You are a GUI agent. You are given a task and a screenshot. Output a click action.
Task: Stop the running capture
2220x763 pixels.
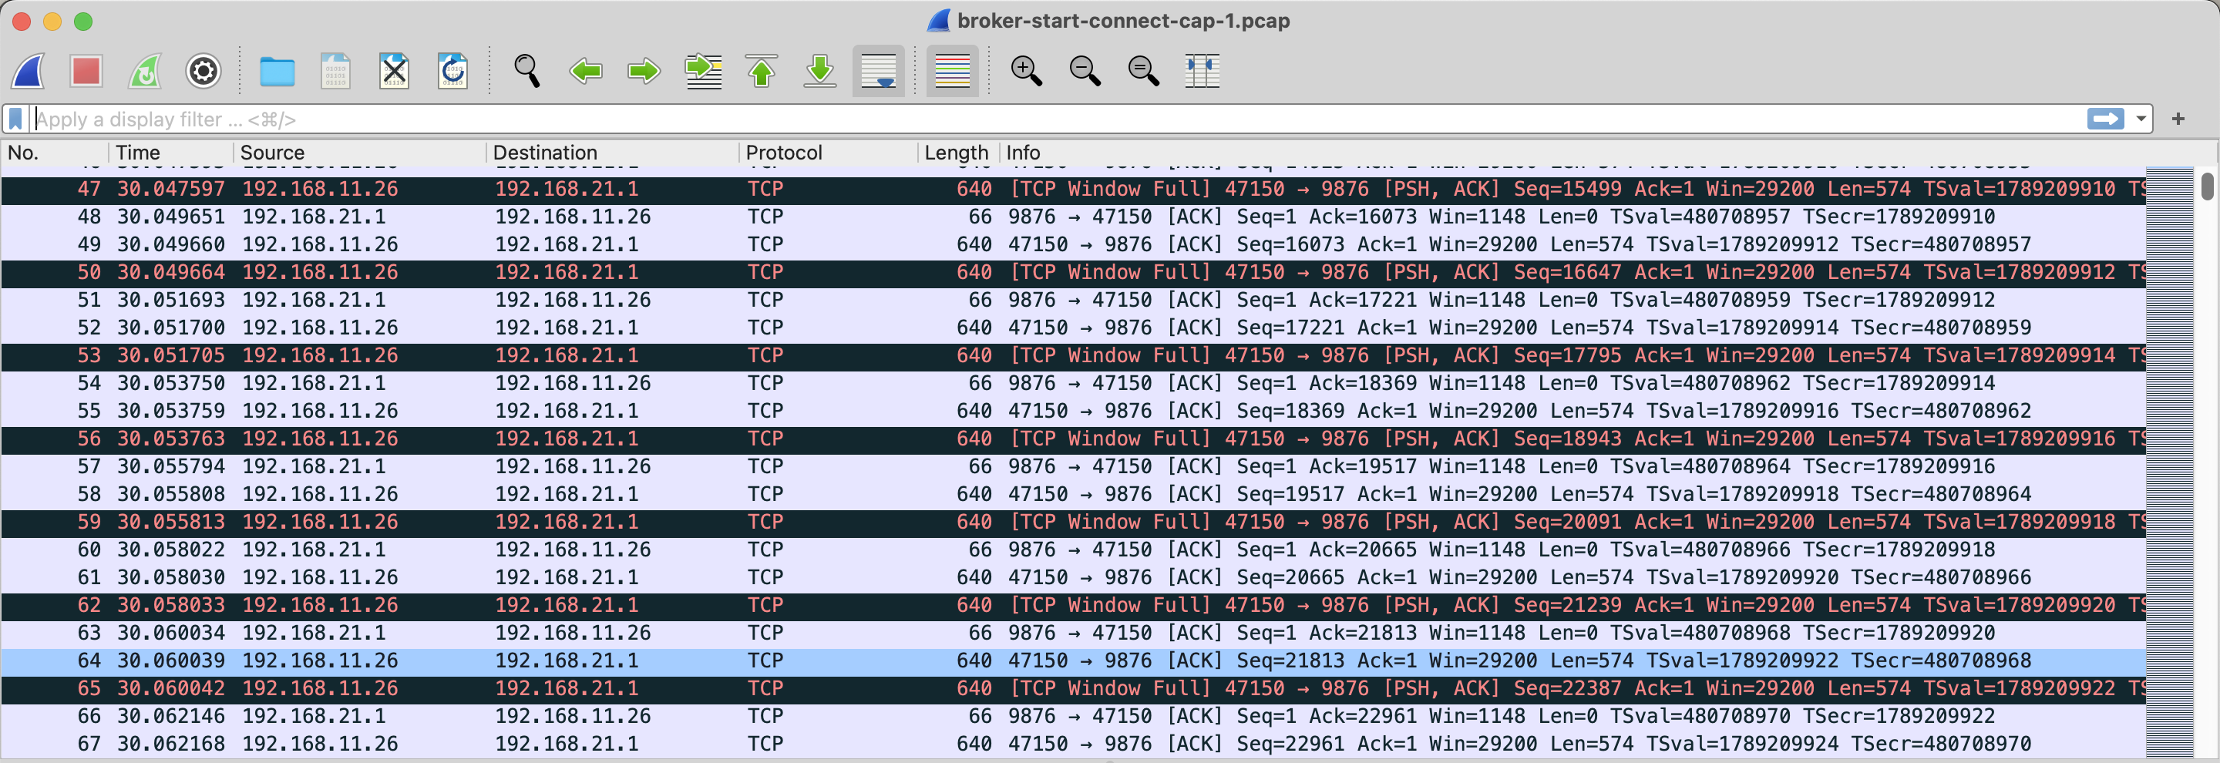tap(86, 72)
